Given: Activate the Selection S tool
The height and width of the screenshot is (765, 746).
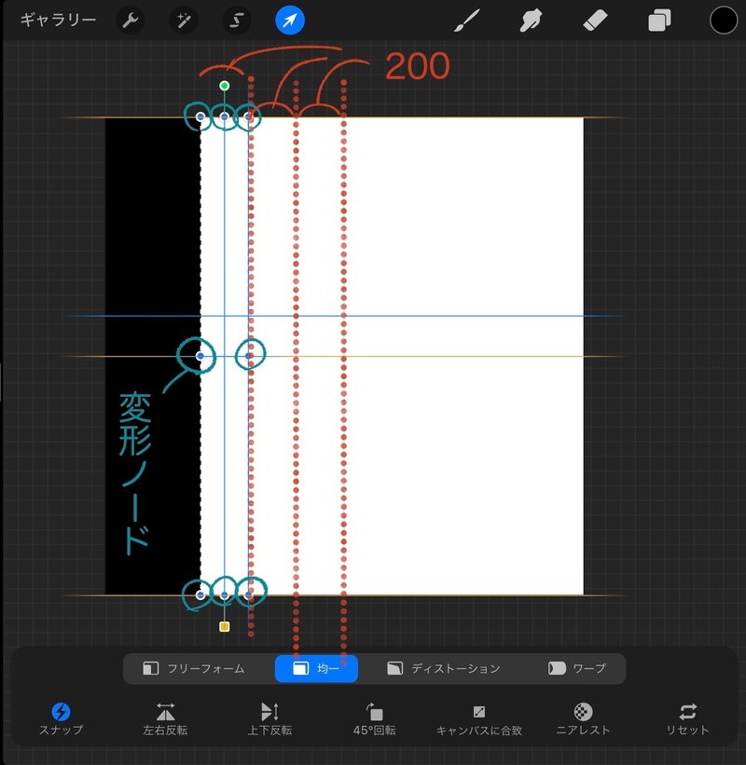Looking at the screenshot, I should (236, 20).
